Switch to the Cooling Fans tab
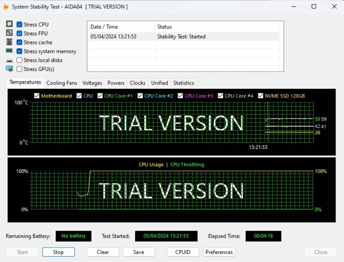Screen dimensions: 344x262 [62, 83]
